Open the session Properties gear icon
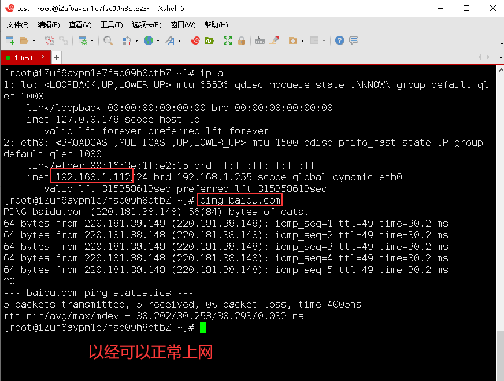 click(83, 40)
